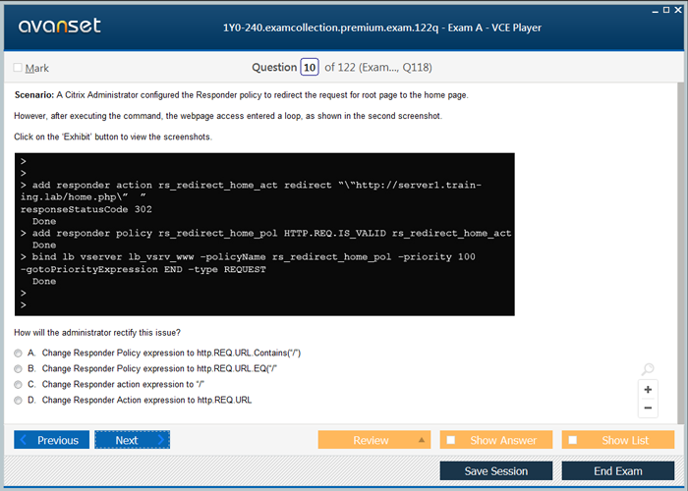Viewport: 688px width, 491px height.
Task: Click the Next button right arrow
Action: (x=161, y=440)
